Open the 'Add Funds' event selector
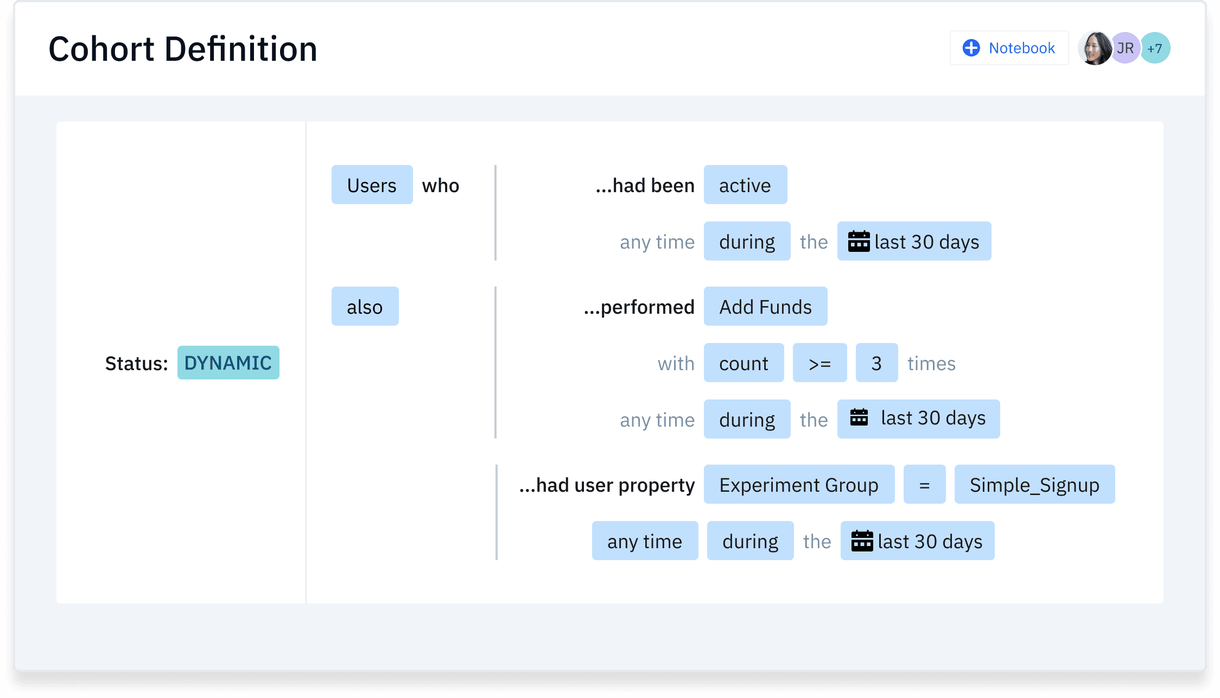 765,306
